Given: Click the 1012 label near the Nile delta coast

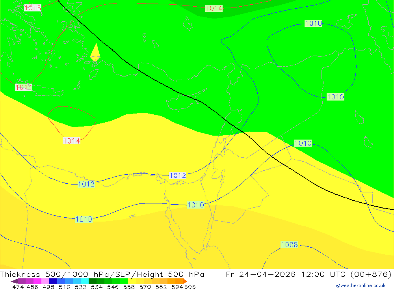Looking at the screenshot, I should (178, 175).
